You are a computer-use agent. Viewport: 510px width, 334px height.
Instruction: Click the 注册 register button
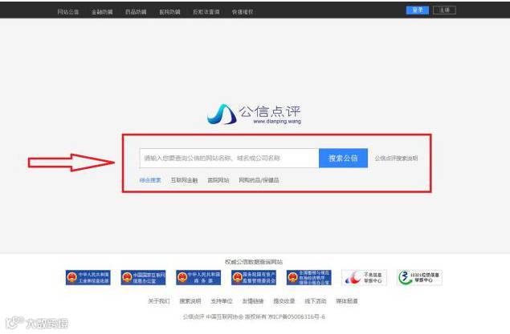(x=444, y=10)
